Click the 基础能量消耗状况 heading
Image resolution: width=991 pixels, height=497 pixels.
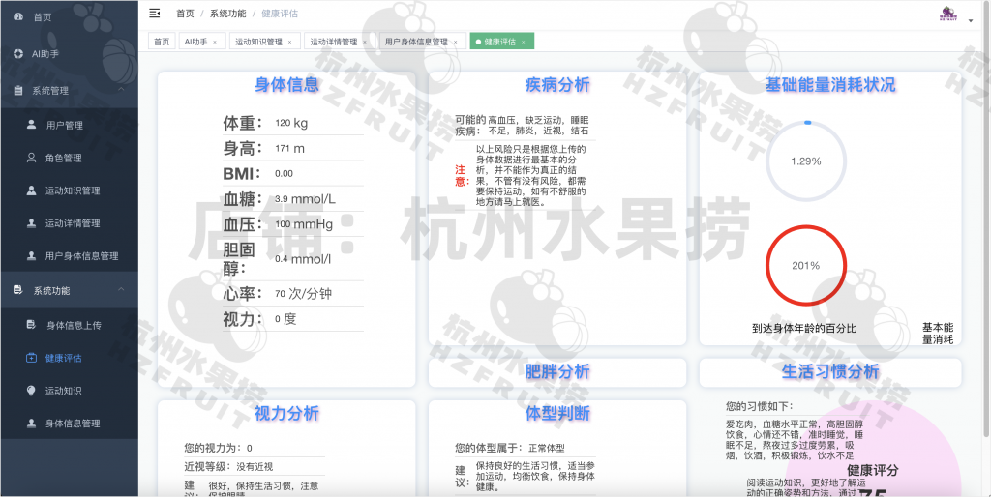(x=830, y=85)
